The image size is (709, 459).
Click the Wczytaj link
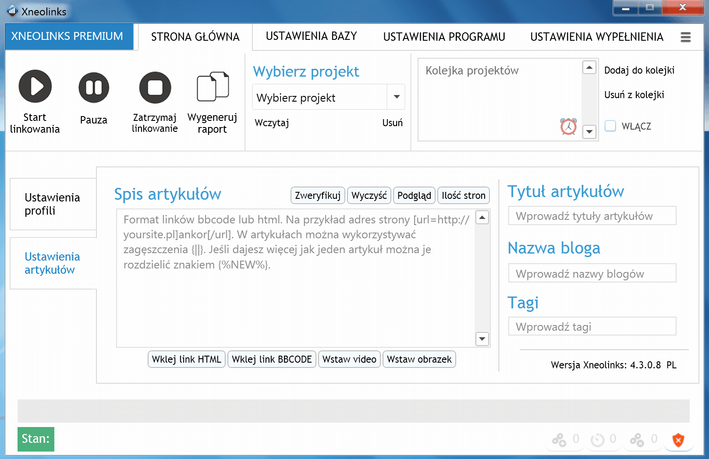[x=272, y=123]
